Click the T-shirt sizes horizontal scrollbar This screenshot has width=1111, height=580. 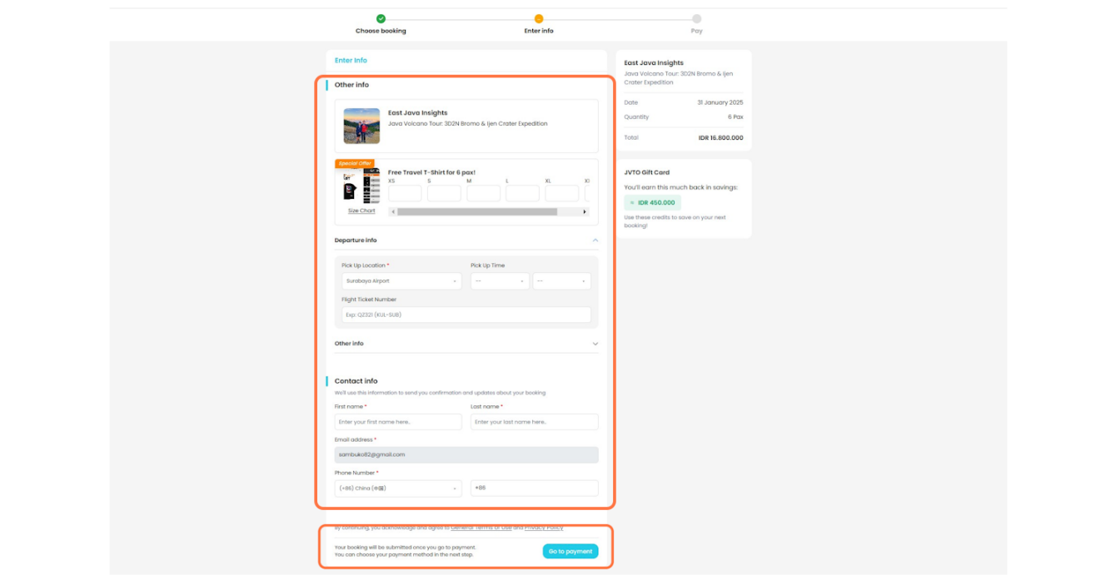click(477, 212)
